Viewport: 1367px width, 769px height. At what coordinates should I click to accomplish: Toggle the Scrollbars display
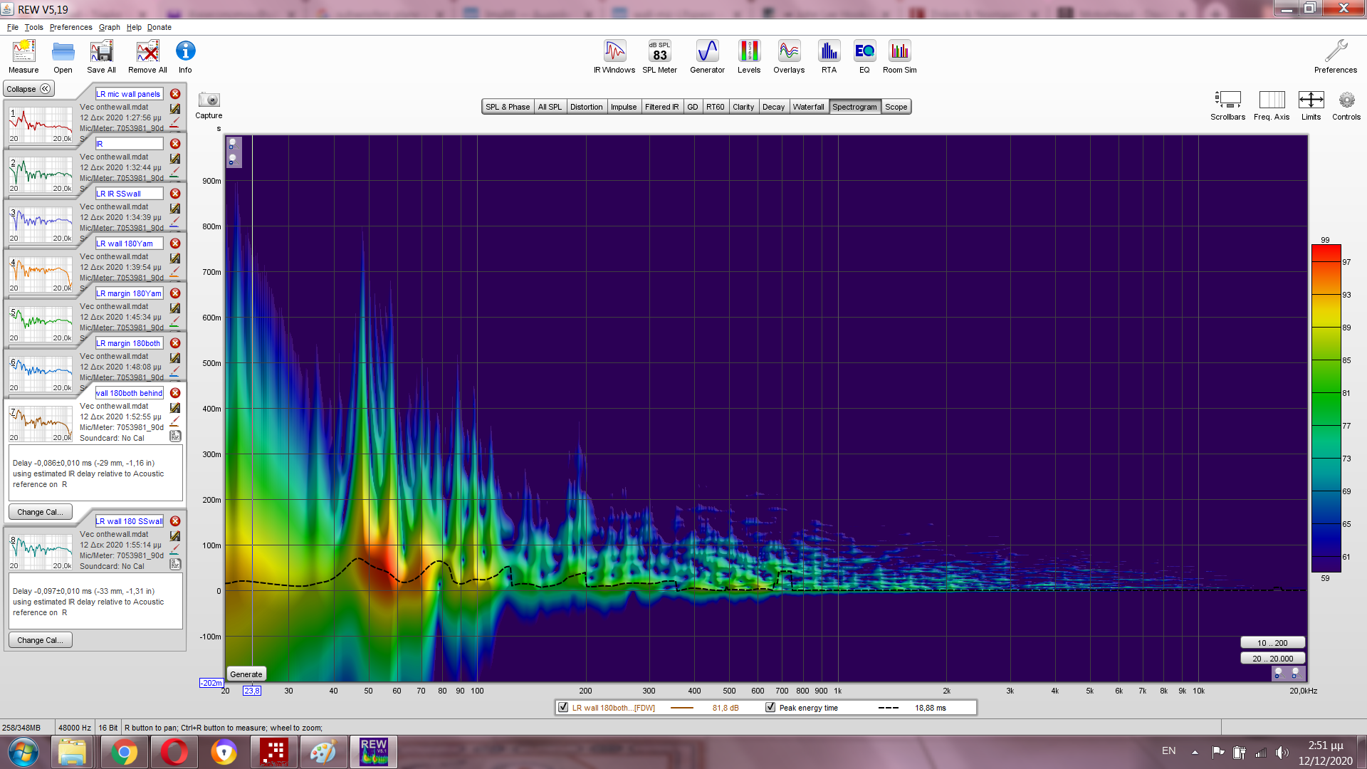pos(1227,100)
